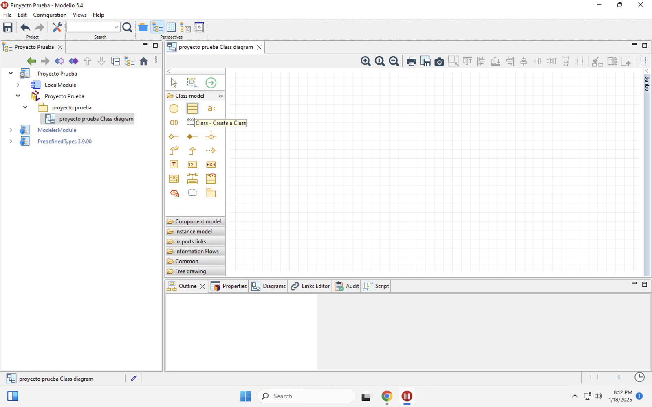Select proyecto prueba Class diagram tree item
The width and height of the screenshot is (652, 407).
tap(96, 119)
